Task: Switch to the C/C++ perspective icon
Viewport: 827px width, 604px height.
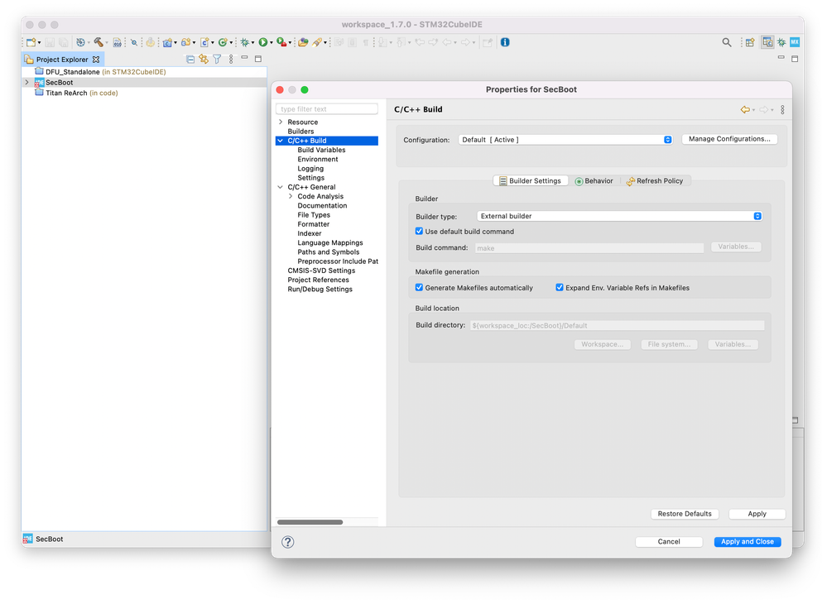Action: click(x=767, y=42)
